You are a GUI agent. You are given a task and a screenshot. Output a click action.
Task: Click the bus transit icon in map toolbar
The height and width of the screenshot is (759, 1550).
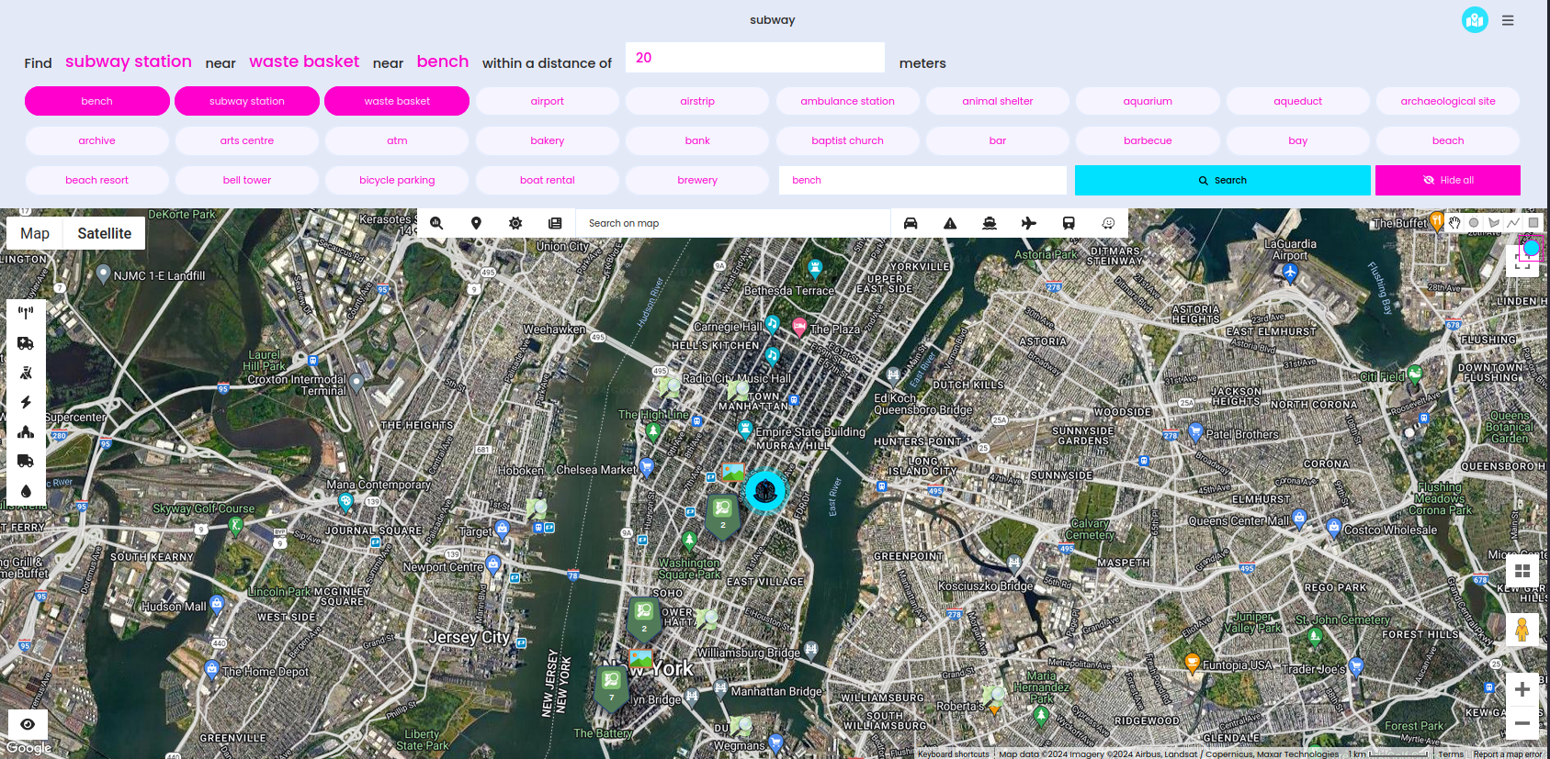point(1069,223)
